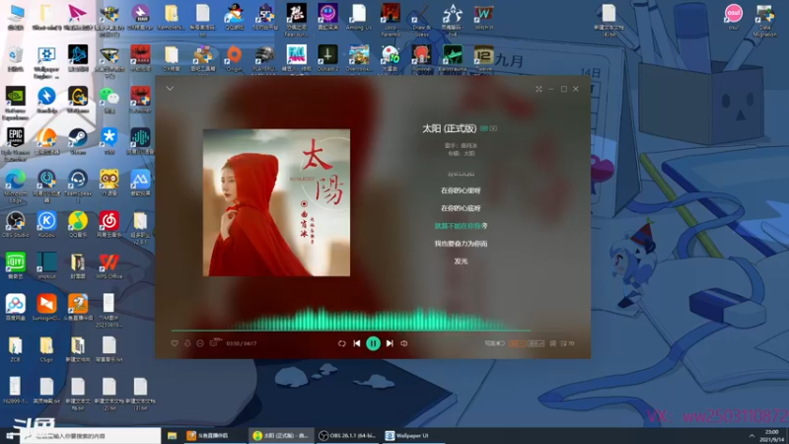Open Steam desktop shortcut
The width and height of the screenshot is (789, 444).
pos(78,141)
